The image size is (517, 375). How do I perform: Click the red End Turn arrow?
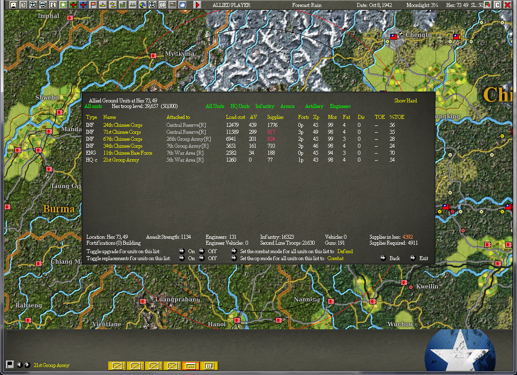coord(197,4)
